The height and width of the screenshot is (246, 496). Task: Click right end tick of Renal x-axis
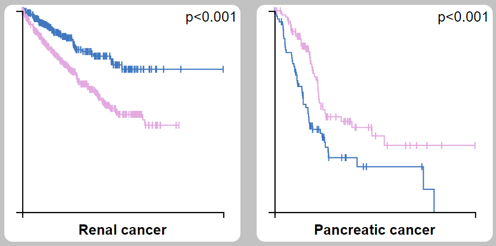224,215
